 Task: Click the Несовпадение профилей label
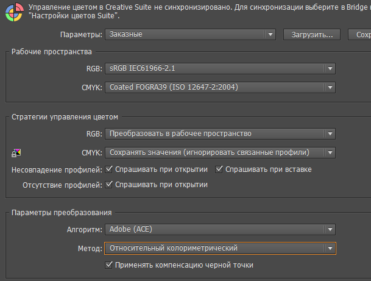pos(57,169)
